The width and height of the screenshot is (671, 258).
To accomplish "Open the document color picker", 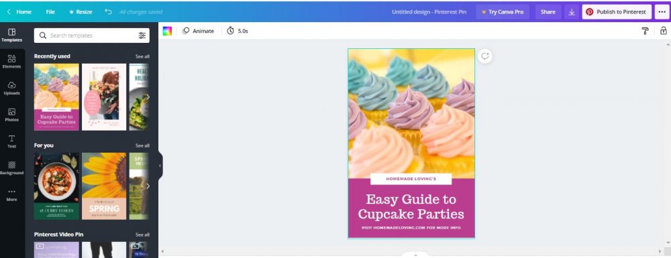I will point(167,31).
